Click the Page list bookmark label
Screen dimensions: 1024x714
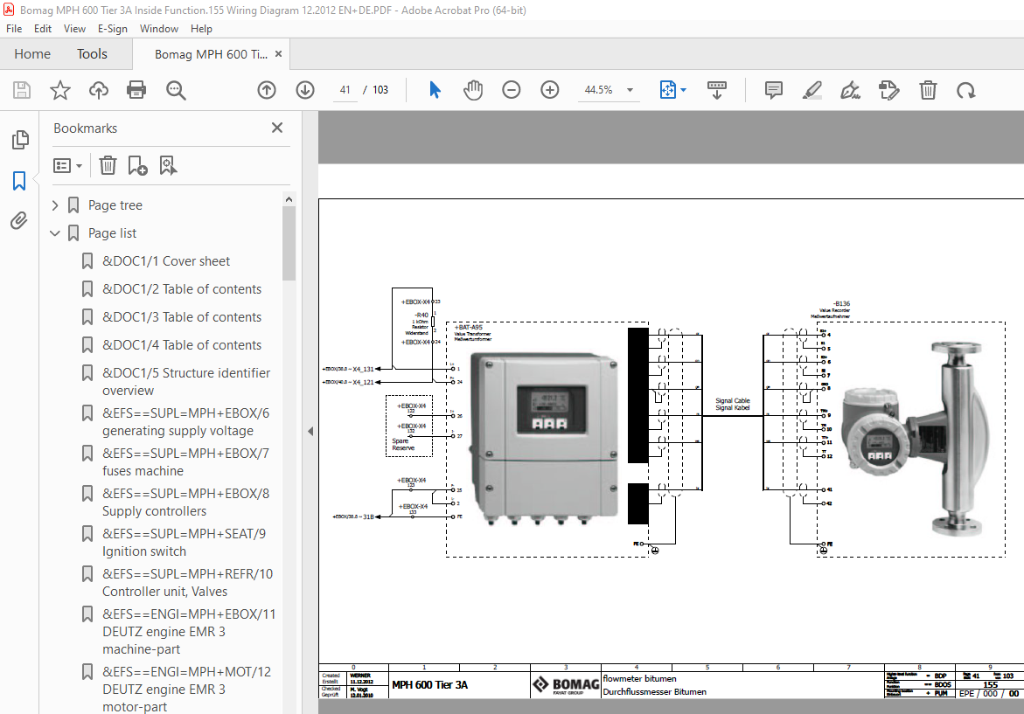(x=112, y=233)
